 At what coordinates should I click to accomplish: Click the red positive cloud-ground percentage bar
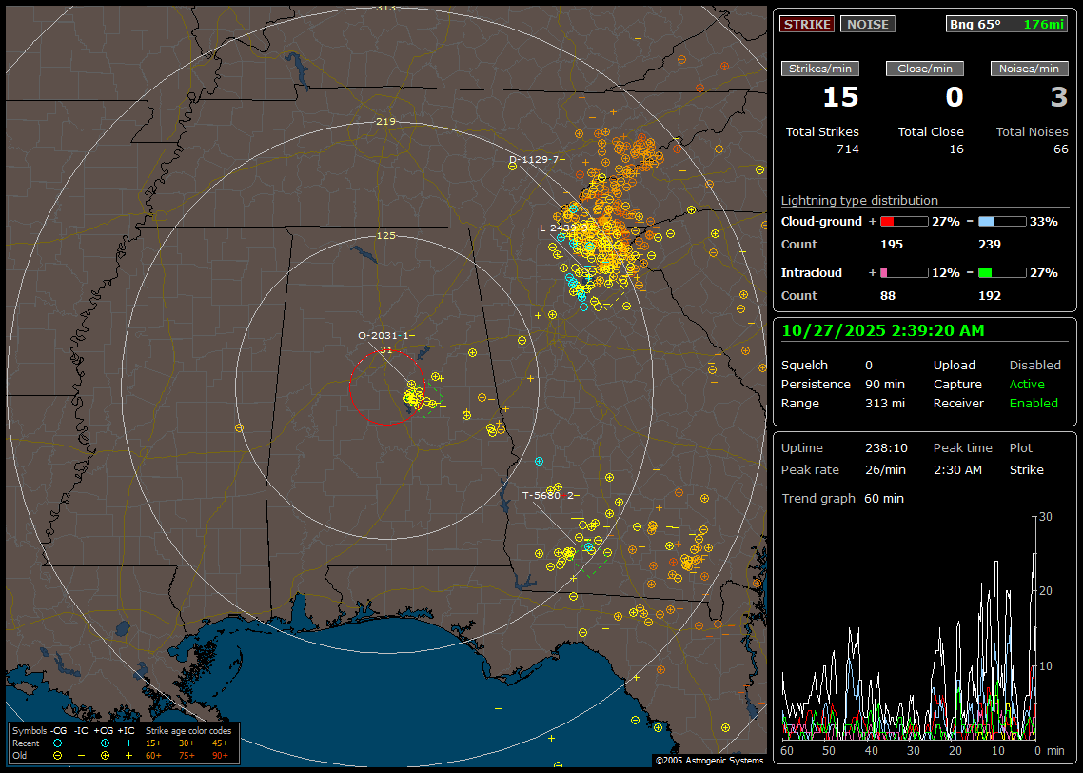tap(903, 221)
